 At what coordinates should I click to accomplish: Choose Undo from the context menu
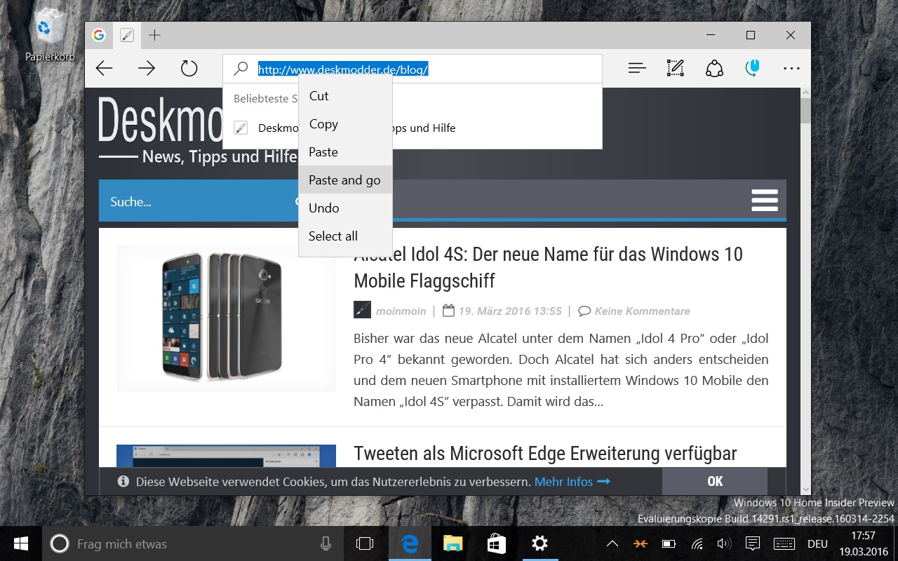pos(345,208)
